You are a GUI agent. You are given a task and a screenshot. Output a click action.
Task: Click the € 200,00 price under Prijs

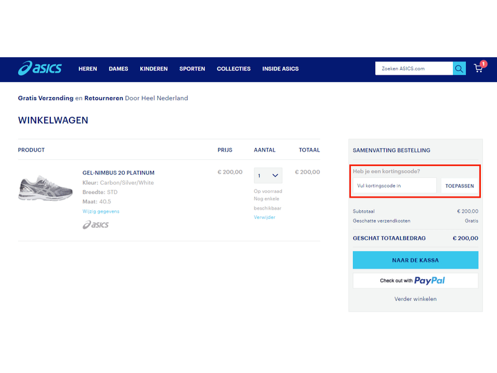click(230, 172)
